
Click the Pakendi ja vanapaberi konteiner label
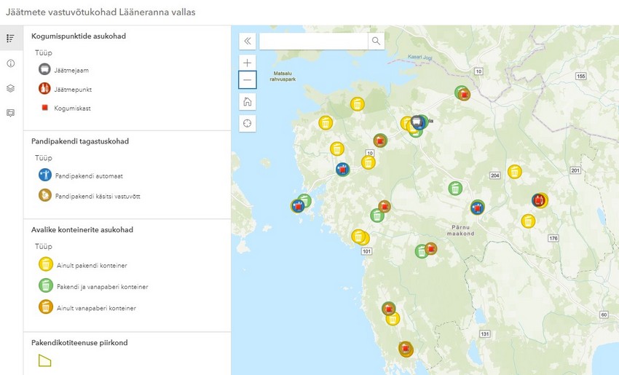click(102, 287)
